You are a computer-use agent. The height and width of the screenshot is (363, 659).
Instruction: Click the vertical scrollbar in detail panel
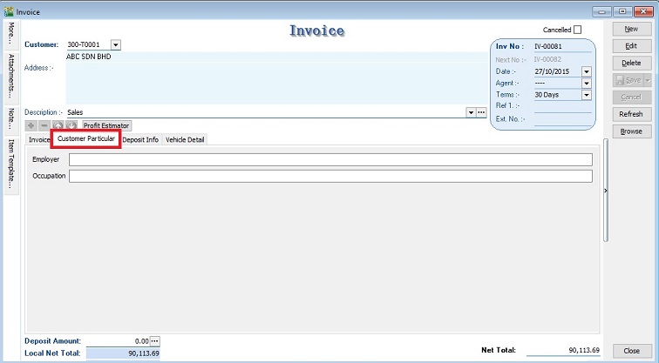coord(605,200)
